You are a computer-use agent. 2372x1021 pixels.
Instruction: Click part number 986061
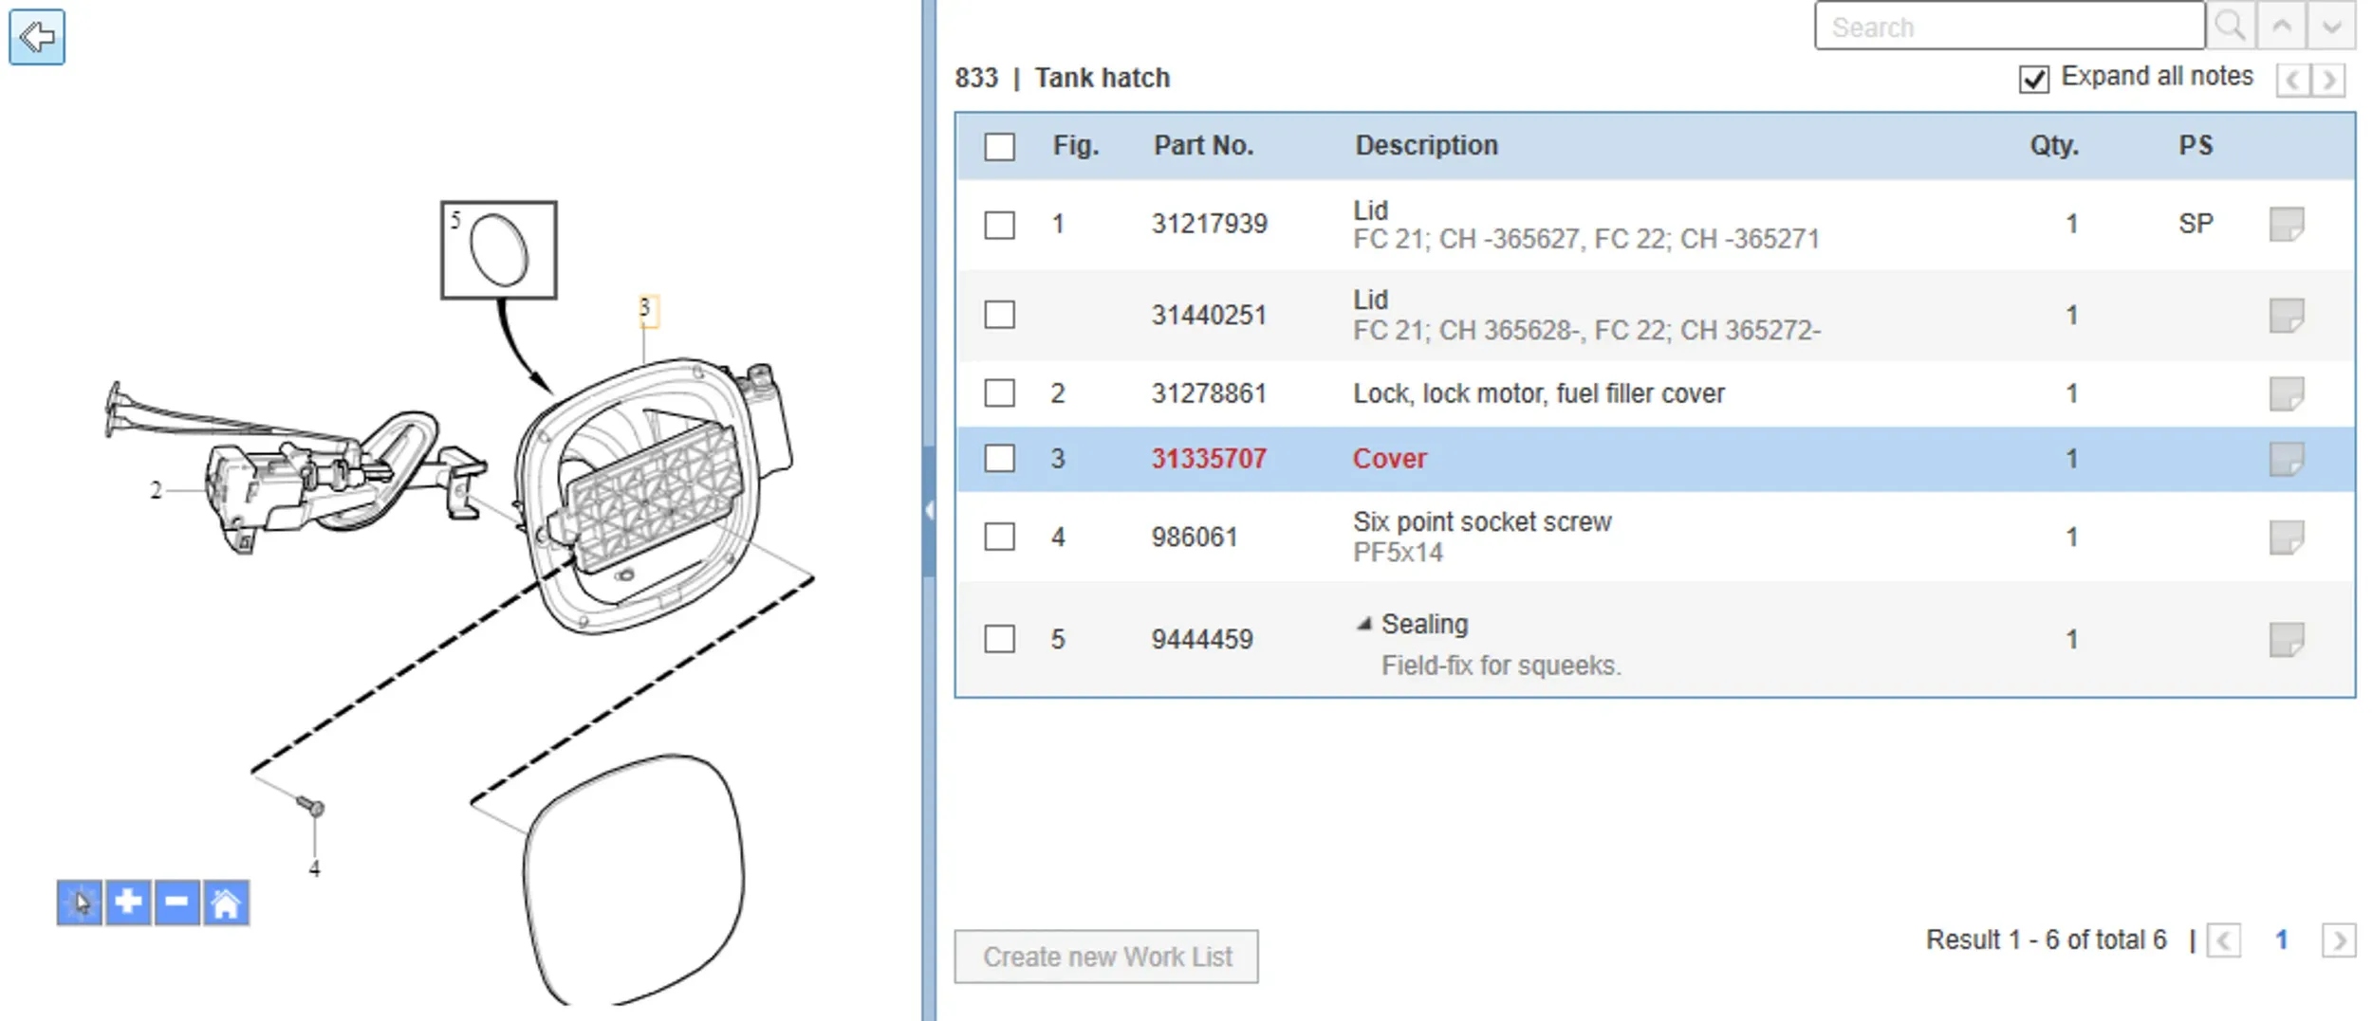pyautogui.click(x=1195, y=538)
